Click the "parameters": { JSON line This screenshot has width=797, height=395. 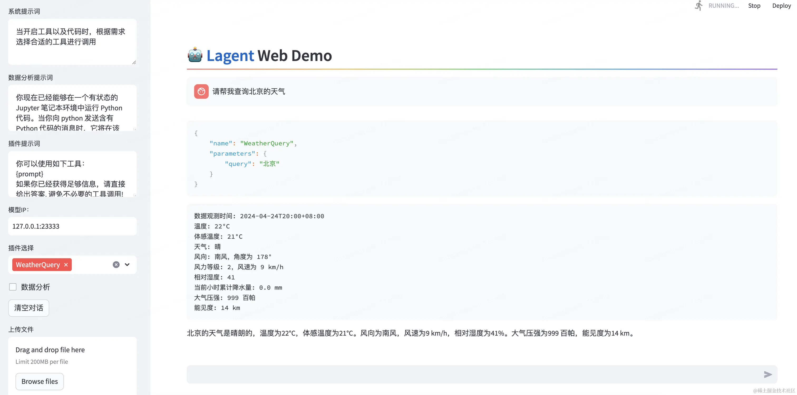238,153
